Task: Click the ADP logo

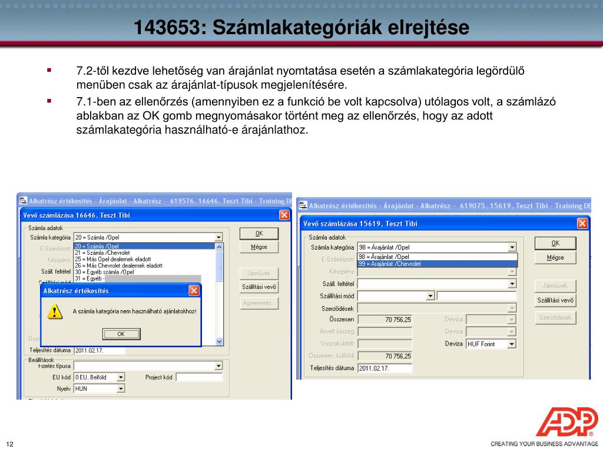Action: [567, 421]
